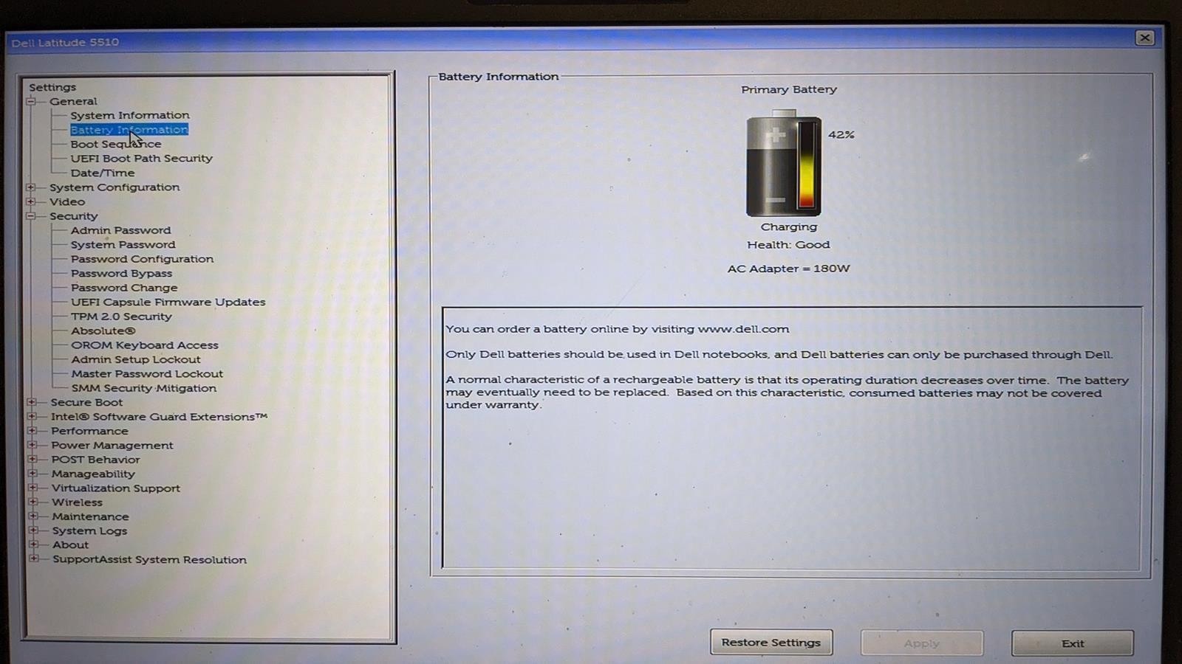Image resolution: width=1182 pixels, height=664 pixels.
Task: Open TPM 2.0 Security setting
Action: [x=121, y=317]
